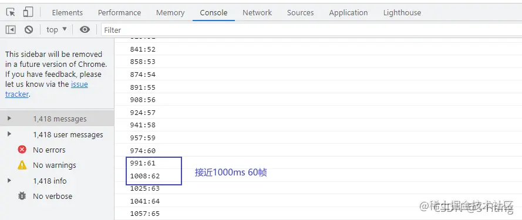Focus the console Filter input field
522x220 pixels.
point(311,30)
